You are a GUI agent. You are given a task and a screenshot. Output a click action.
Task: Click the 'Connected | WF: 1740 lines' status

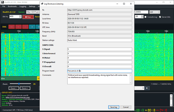coord(18,110)
